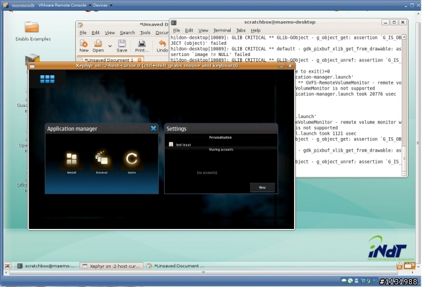Open the task switcher grid icon
Screen dimensions: 422x287
[47, 79]
